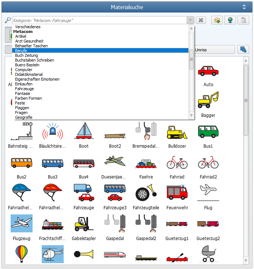254x269 pixels.
Task: Select the Feuerwehr fire truck symbol
Action: tap(177, 194)
